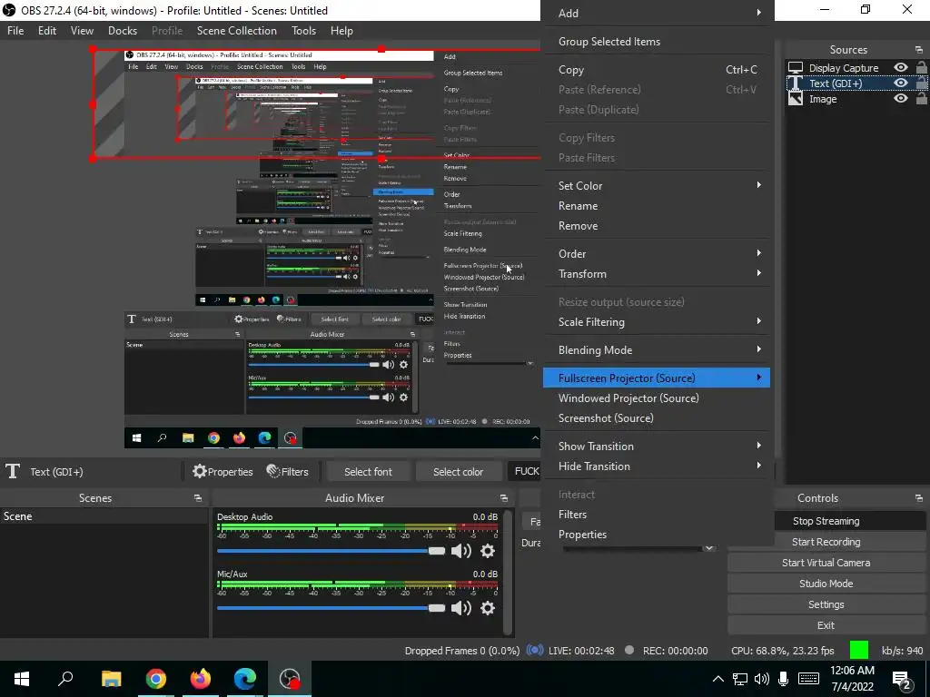Undock the Scenes panel
930x697 pixels.
[x=197, y=498]
